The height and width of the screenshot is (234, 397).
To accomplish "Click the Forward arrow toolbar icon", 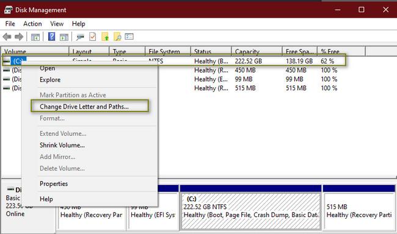I will click(19, 37).
